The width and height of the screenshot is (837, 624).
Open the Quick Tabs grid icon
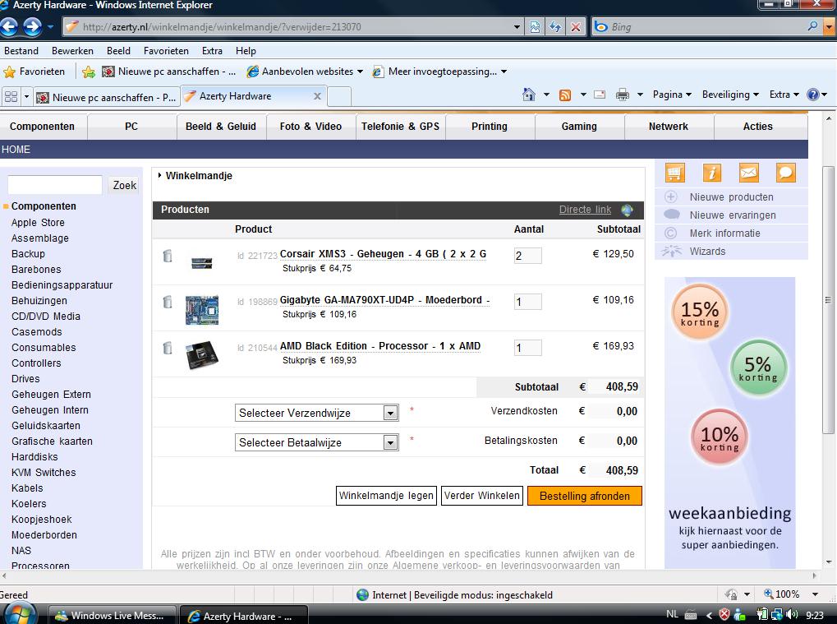pyautogui.click(x=11, y=97)
